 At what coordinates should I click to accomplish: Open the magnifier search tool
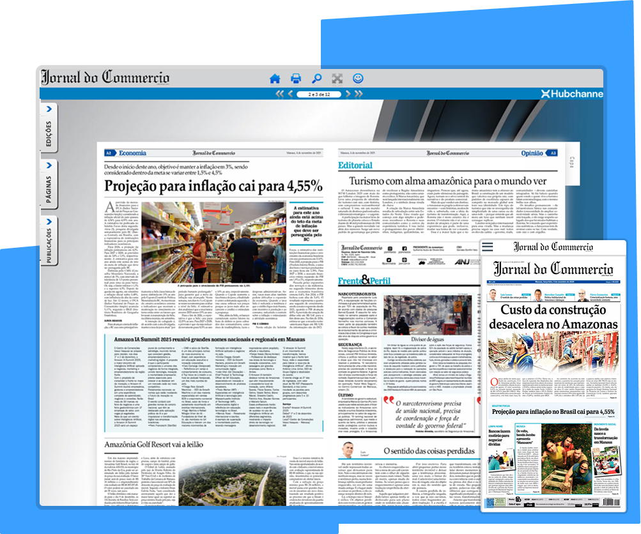pyautogui.click(x=316, y=79)
